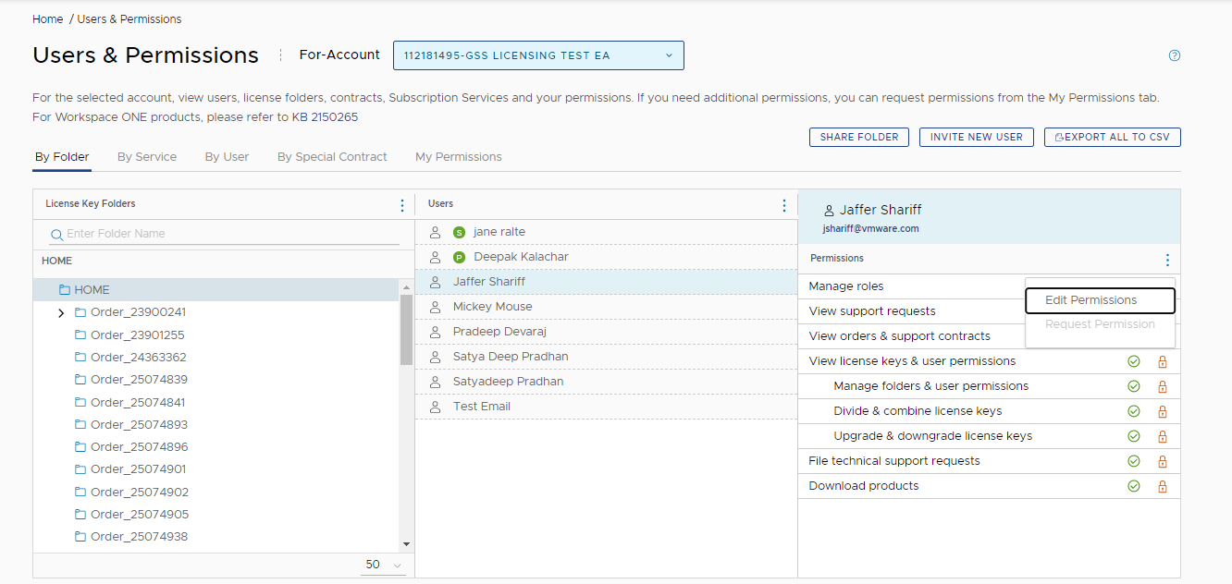
Task: Click green check for Download products
Action: coord(1134,486)
